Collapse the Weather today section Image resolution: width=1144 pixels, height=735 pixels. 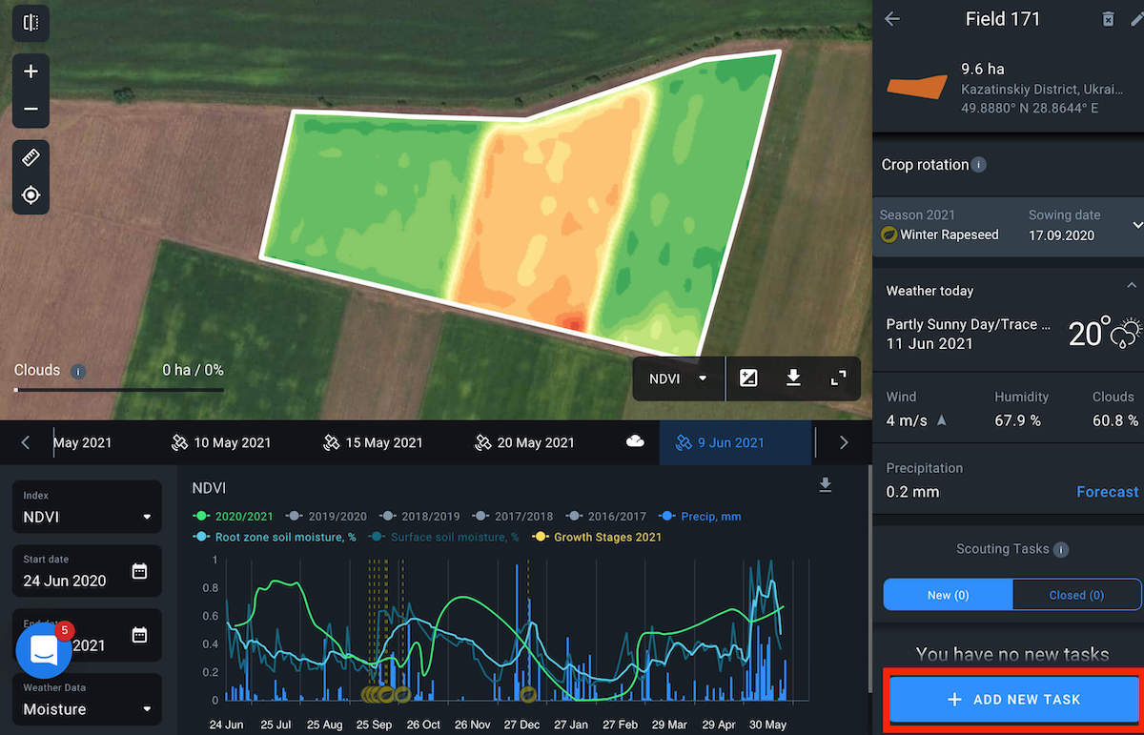1132,284
